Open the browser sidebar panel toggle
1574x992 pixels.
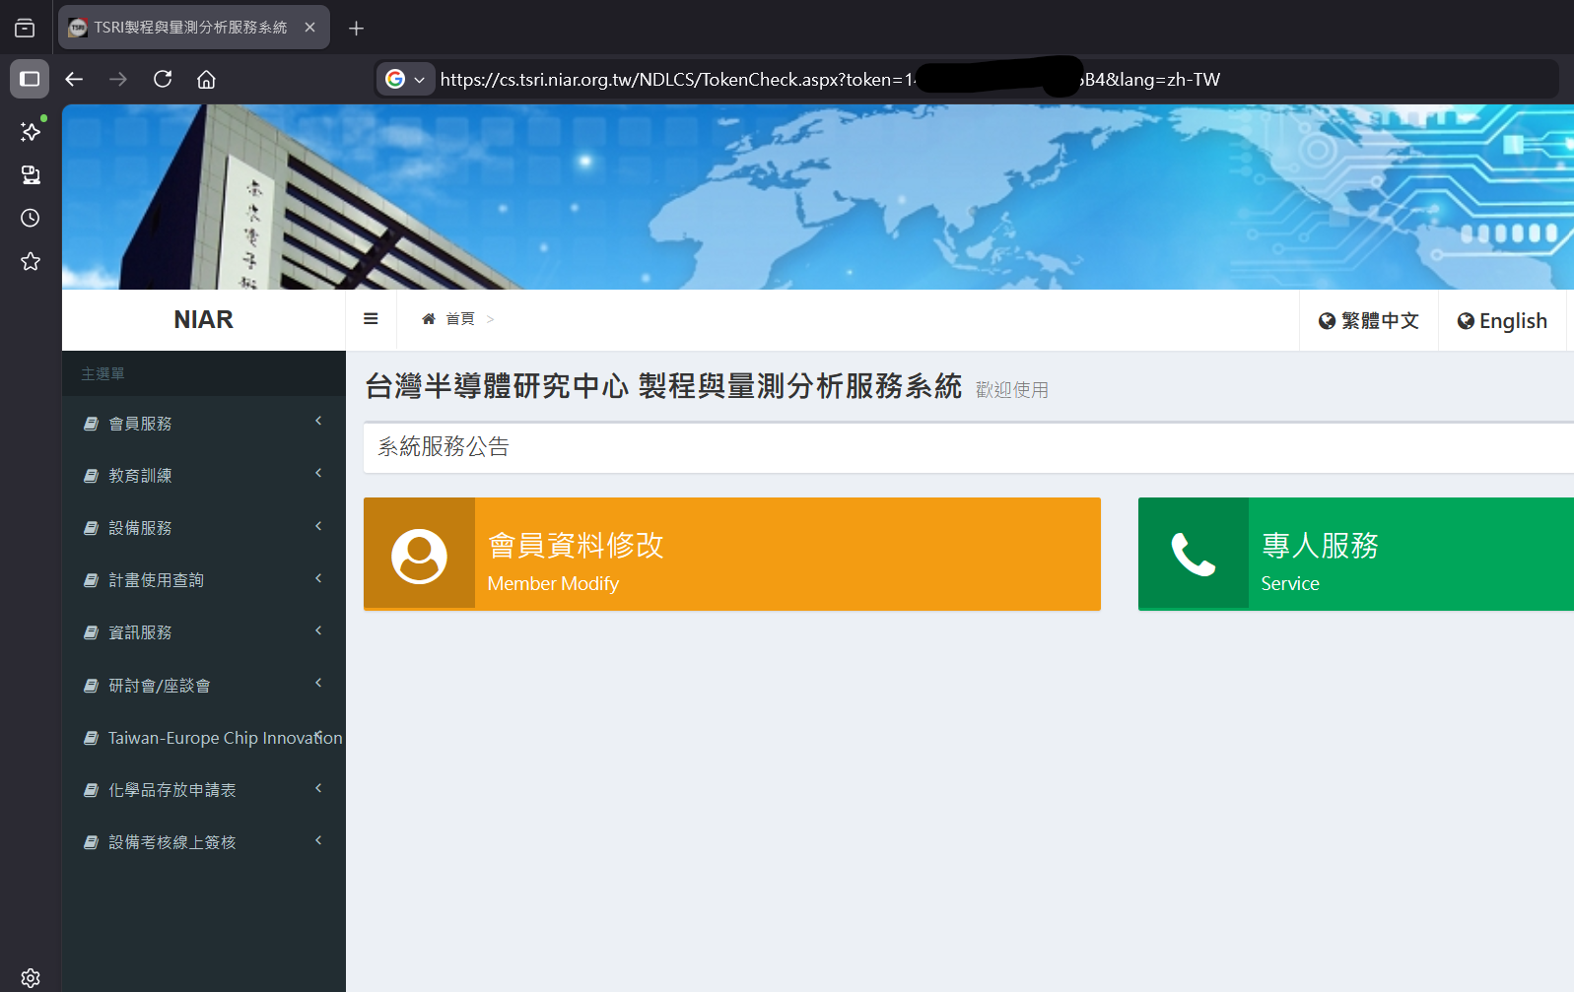(30, 79)
